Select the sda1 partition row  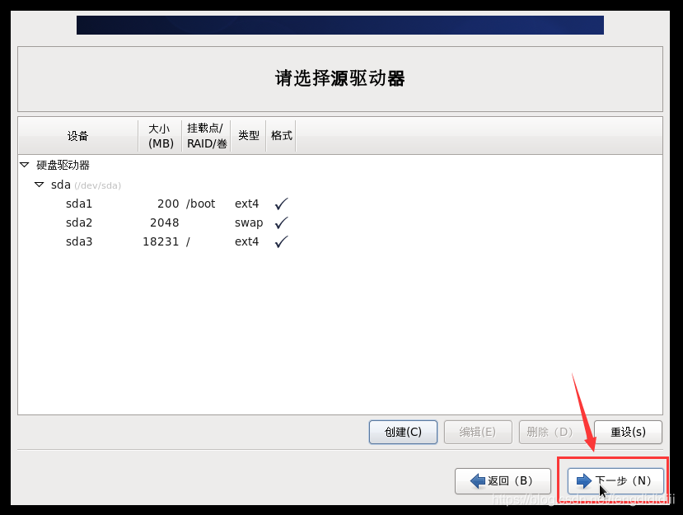pos(340,204)
